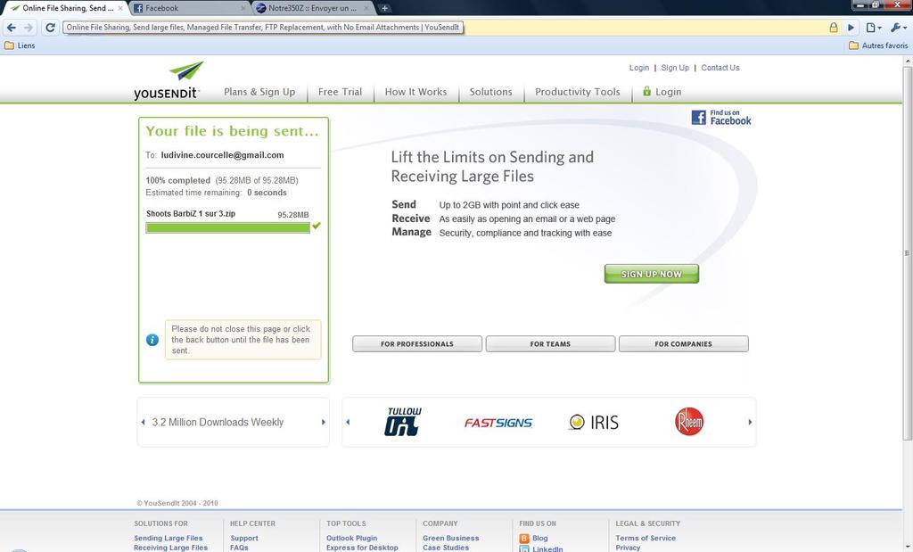Switch to the Facebook tab

[x=187, y=8]
